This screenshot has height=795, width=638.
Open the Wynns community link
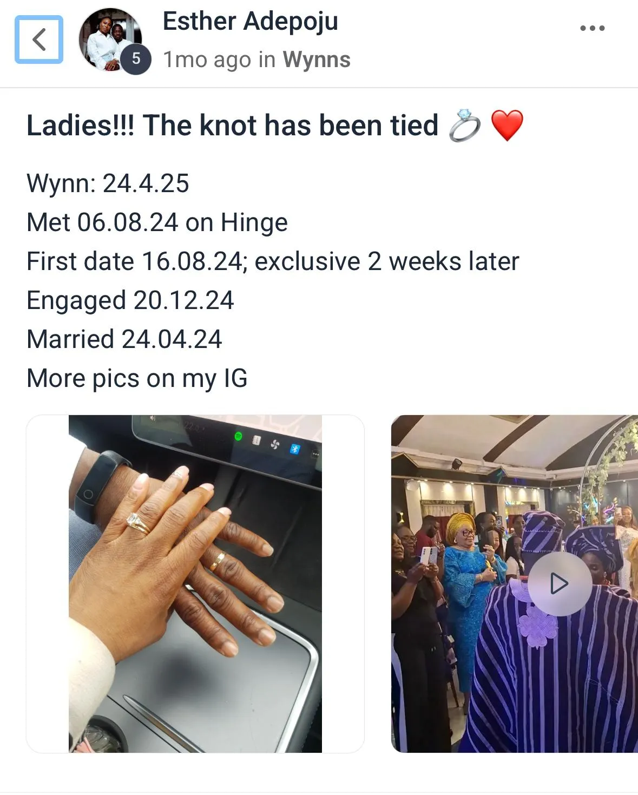coord(317,60)
